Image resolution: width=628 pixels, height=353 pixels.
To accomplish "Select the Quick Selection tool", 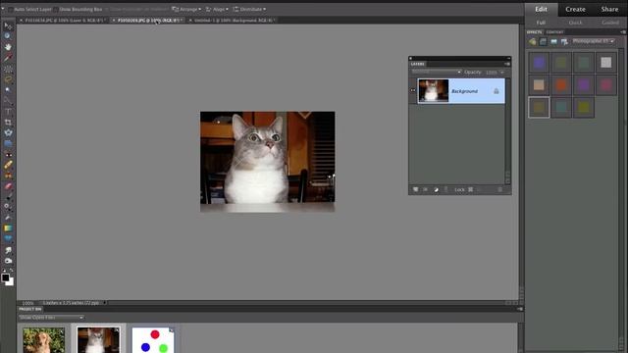I will click(x=8, y=100).
